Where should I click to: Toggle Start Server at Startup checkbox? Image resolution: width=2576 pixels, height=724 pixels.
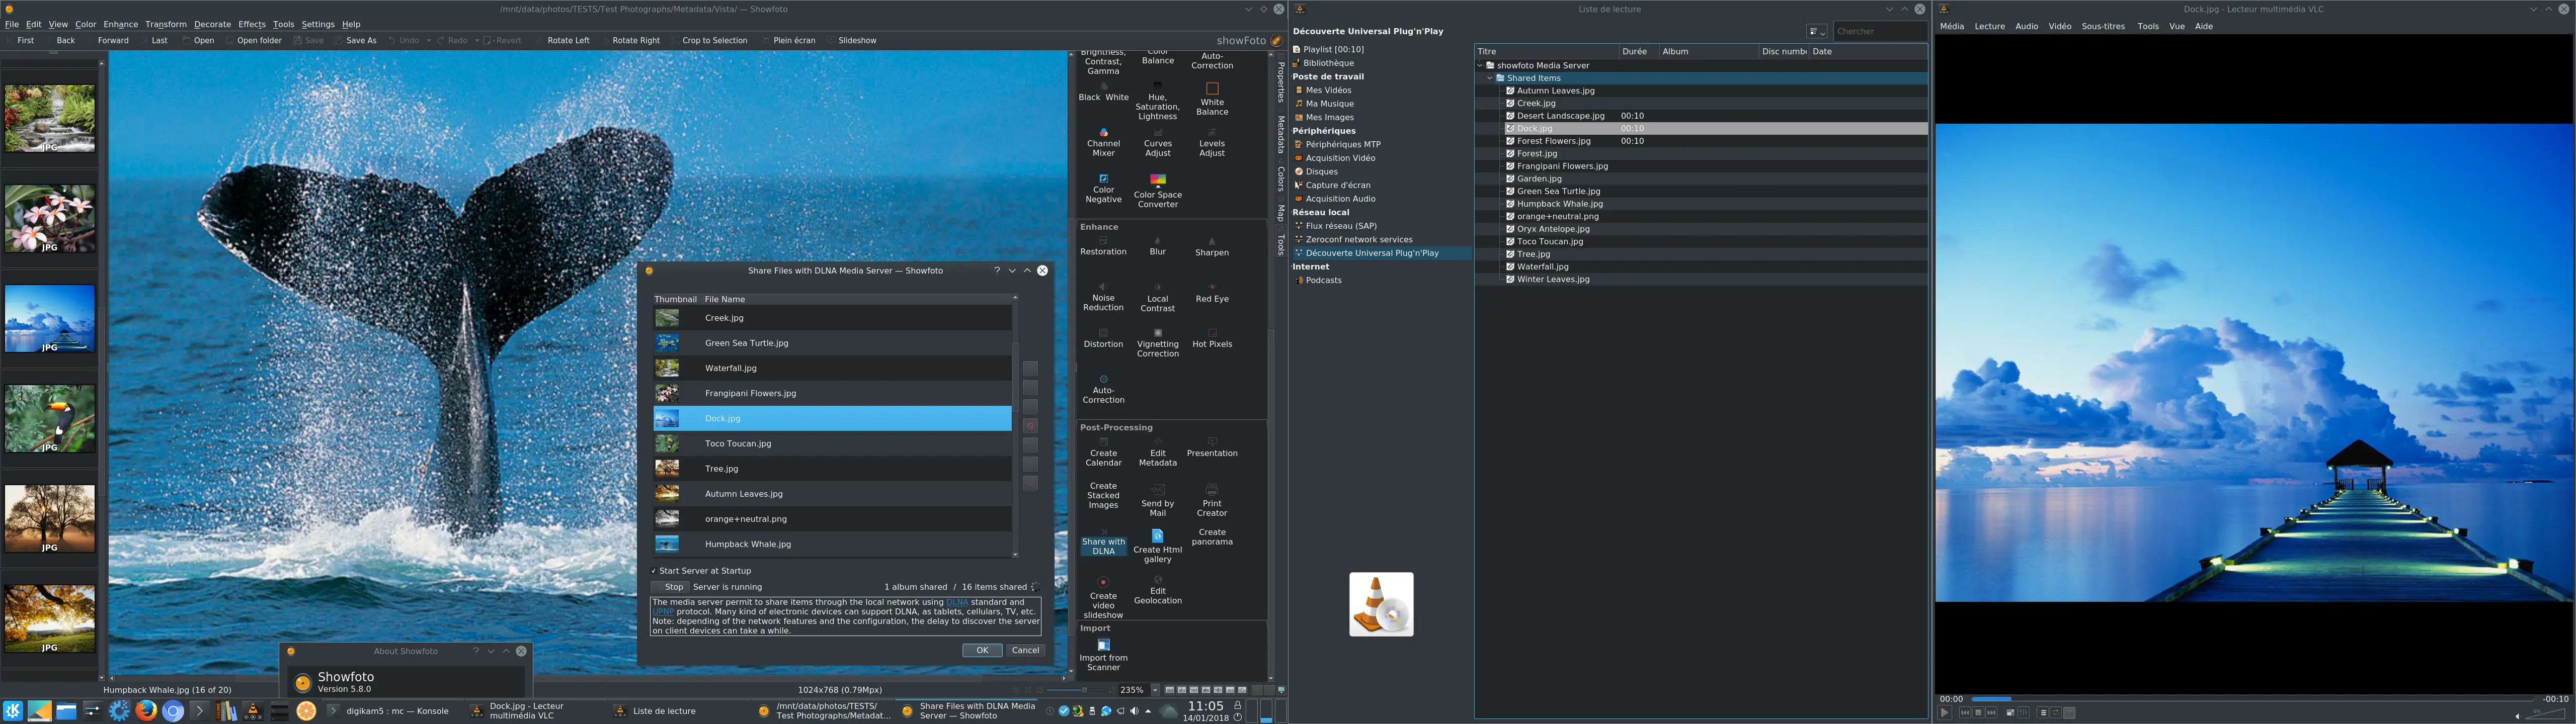tap(653, 571)
